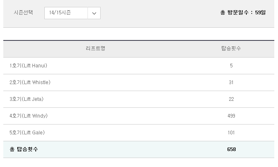Screen dimensions: 278x167
Task: Click the ride count 101 for Lift Gale
Action: 231,133
